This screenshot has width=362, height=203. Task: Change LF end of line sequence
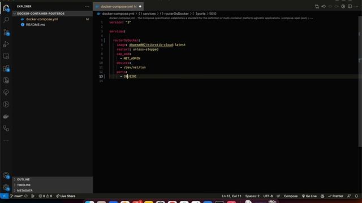point(278,196)
